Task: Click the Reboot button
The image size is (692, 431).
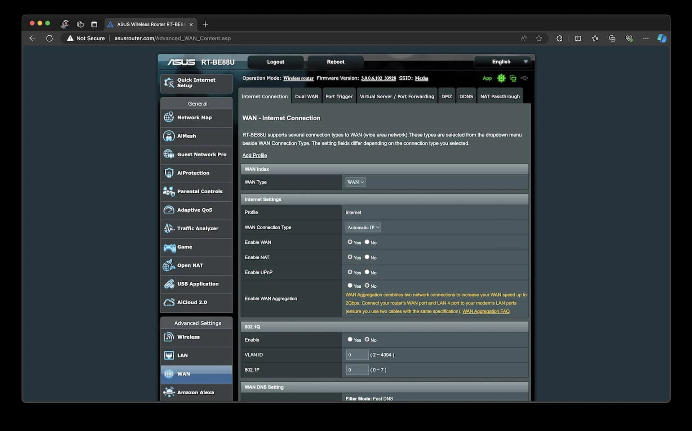Action: point(336,62)
